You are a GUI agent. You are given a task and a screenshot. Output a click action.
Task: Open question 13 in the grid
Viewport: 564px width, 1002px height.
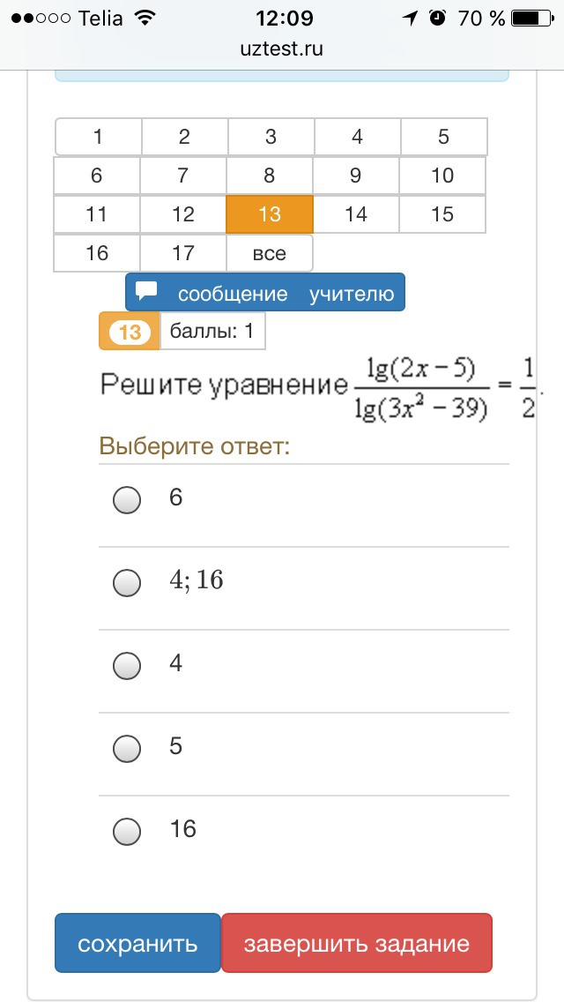point(269,213)
